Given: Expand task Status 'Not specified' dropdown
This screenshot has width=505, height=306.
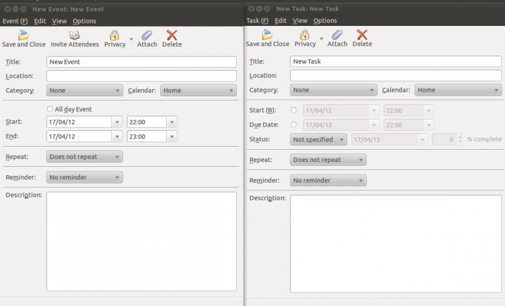Looking at the screenshot, I should [x=318, y=139].
